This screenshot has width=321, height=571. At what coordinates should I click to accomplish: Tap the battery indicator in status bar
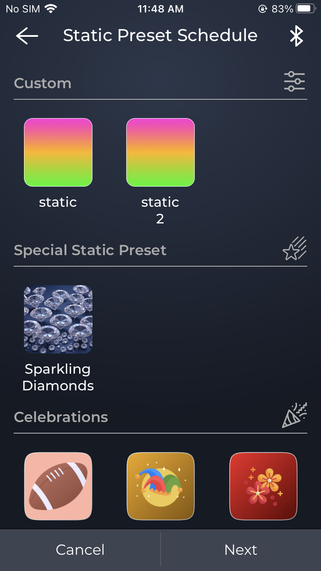(x=306, y=9)
